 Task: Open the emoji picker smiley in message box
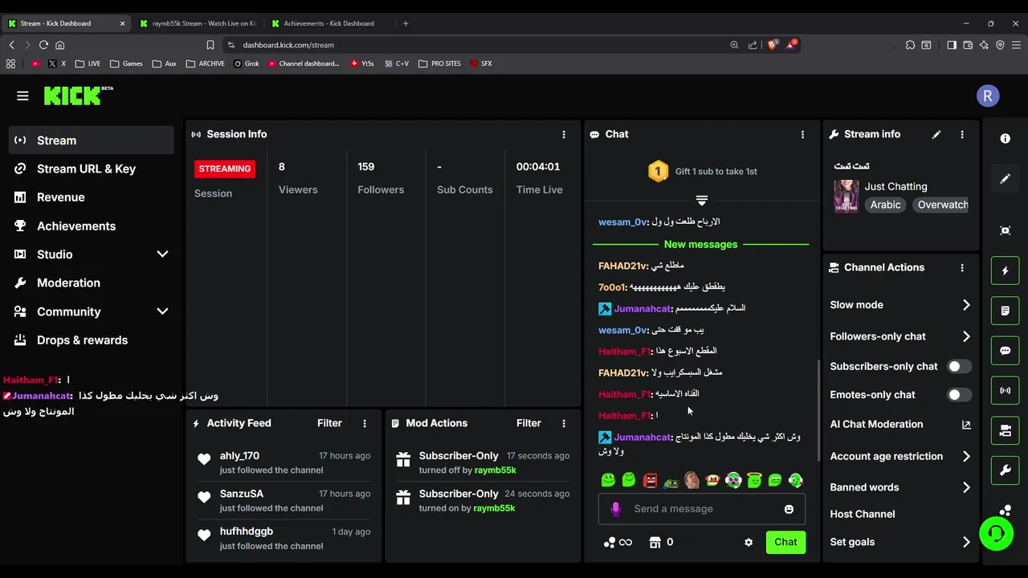(x=789, y=509)
